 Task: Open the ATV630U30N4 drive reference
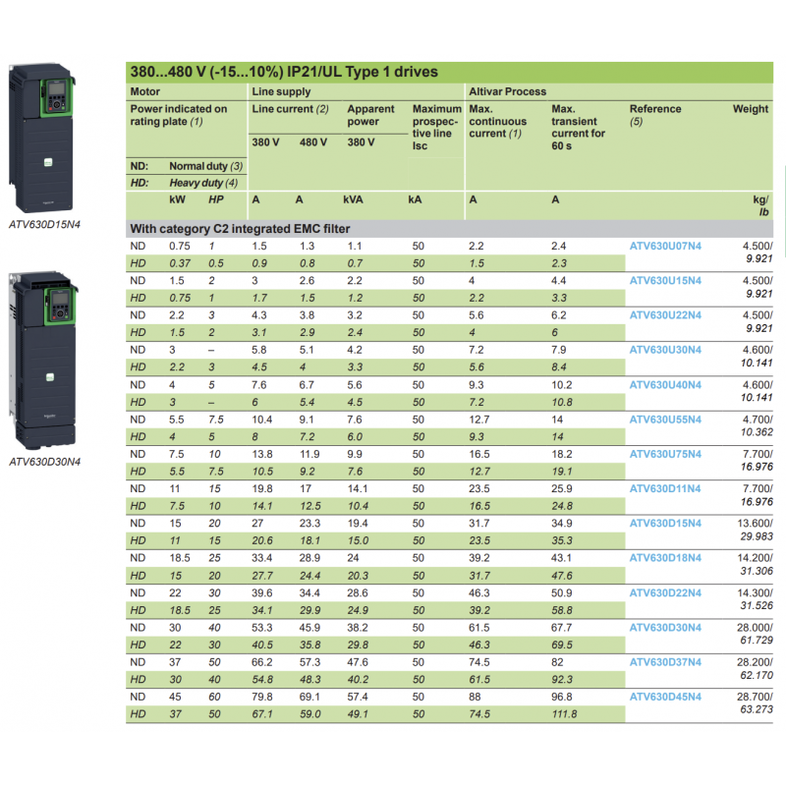coord(665,350)
